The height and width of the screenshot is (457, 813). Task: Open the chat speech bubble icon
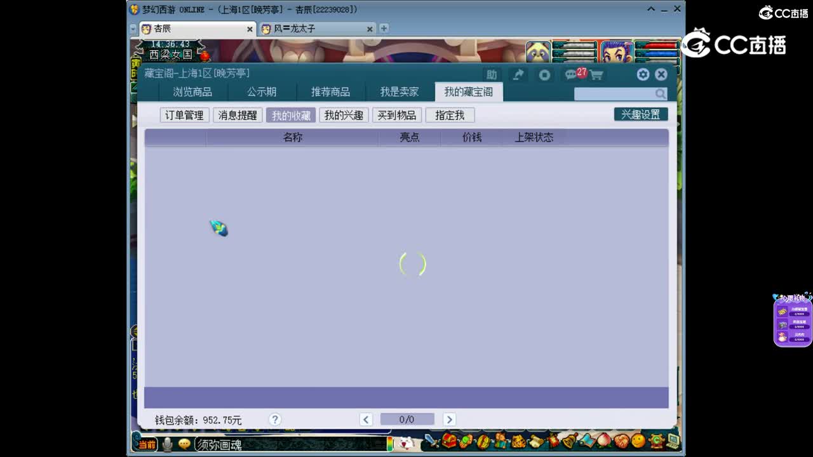tap(185, 444)
